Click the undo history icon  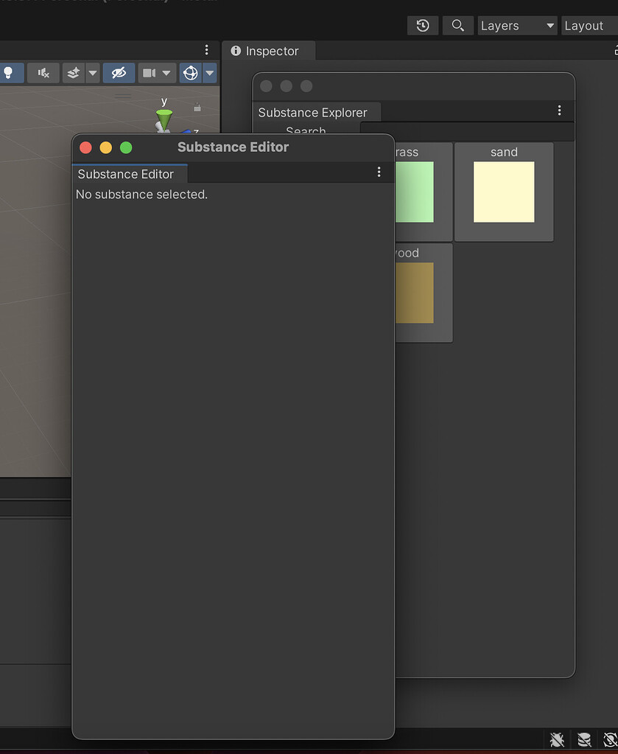pyautogui.click(x=422, y=25)
